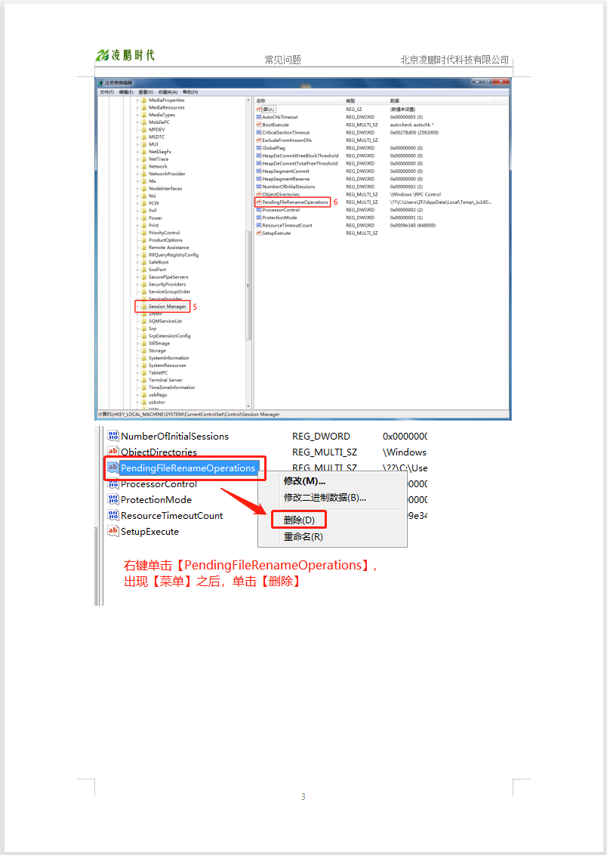Choose 删除(D) in the context menu
The image size is (607, 855).
(x=299, y=520)
